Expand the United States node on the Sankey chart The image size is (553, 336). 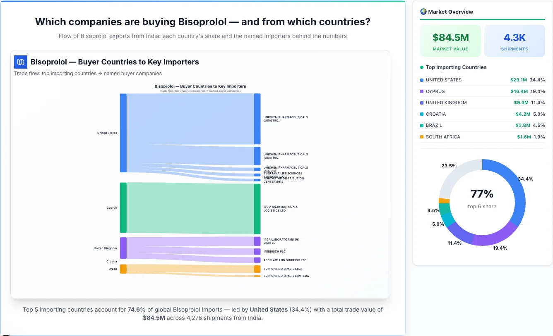[x=122, y=133]
